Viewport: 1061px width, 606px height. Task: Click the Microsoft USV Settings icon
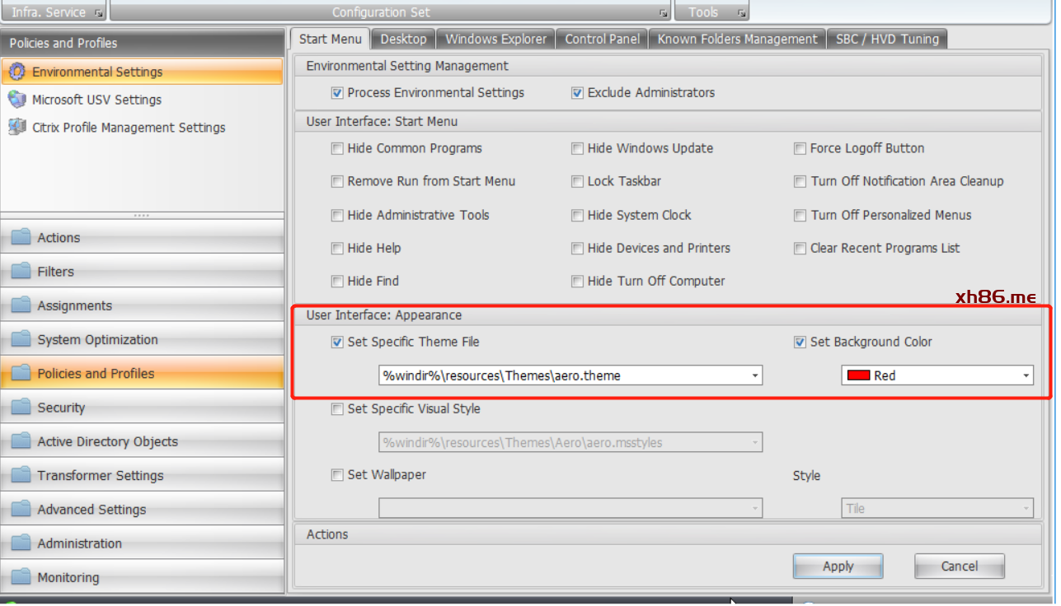tap(16, 100)
